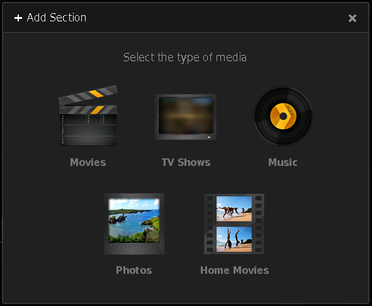Click the Photos text label
This screenshot has height=306, width=372.
click(x=134, y=270)
